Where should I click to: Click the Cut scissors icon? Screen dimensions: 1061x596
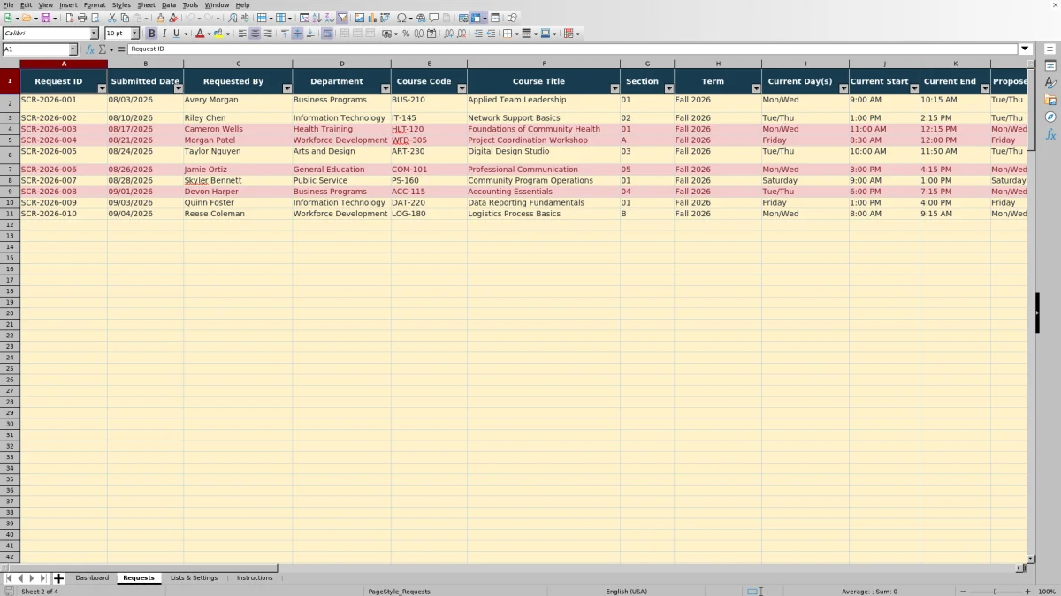click(111, 18)
